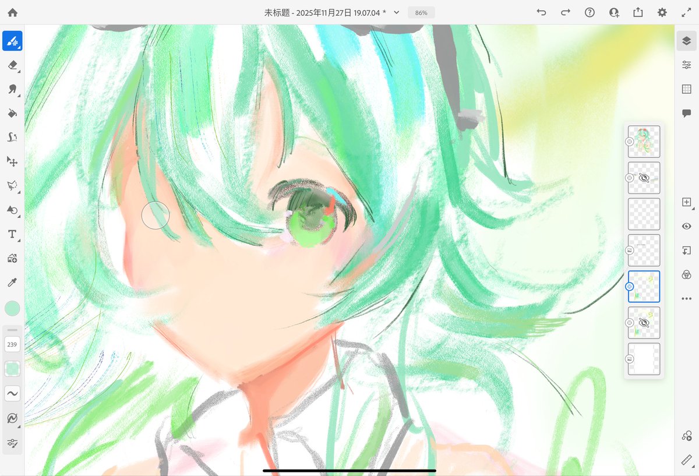The height and width of the screenshot is (476, 699).
Task: Select the Paint Bucket fill tool
Action: [12, 113]
